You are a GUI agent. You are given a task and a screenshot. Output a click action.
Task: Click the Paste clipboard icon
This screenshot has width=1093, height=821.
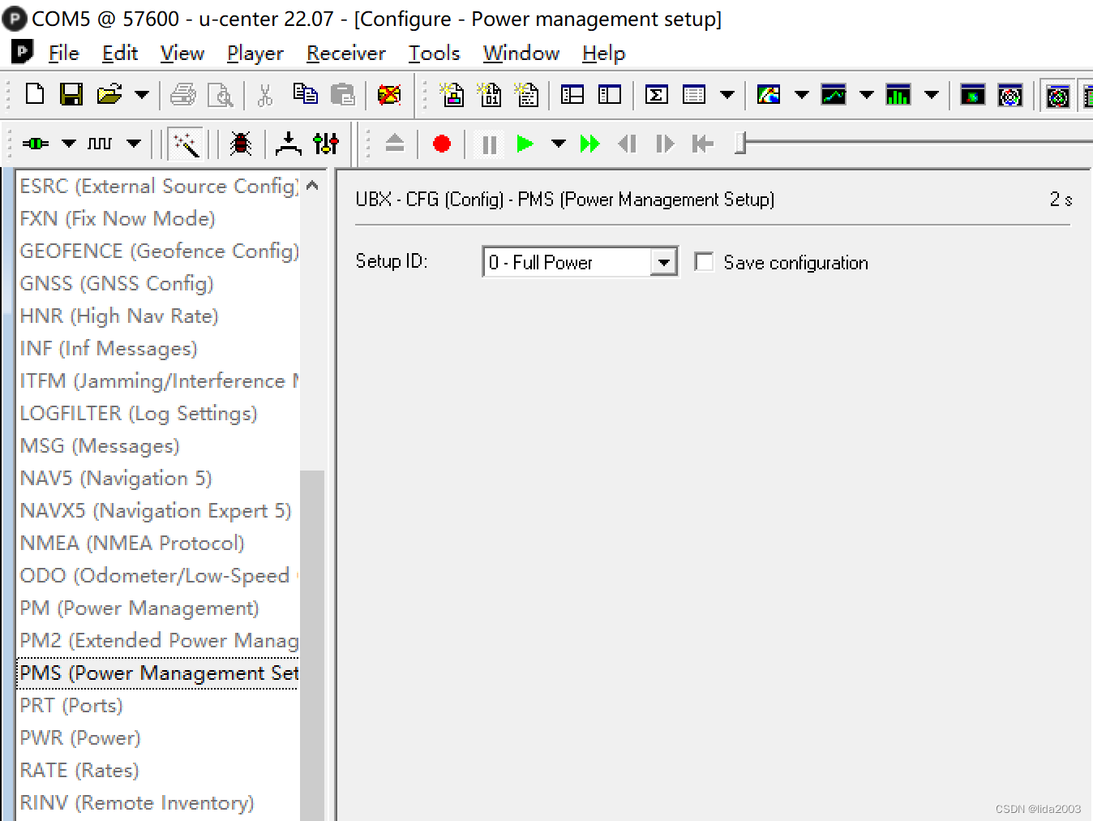coord(343,95)
